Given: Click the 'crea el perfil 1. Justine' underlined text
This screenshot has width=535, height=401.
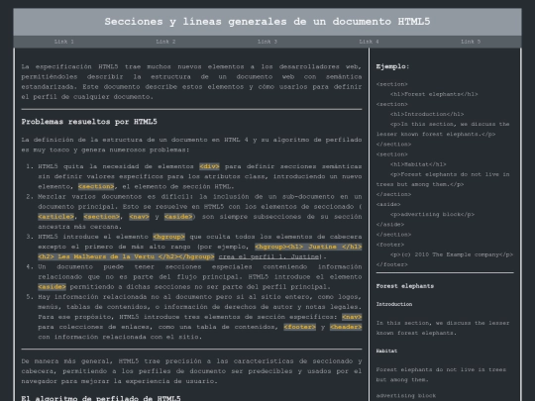Looking at the screenshot, I should tap(269, 256).
